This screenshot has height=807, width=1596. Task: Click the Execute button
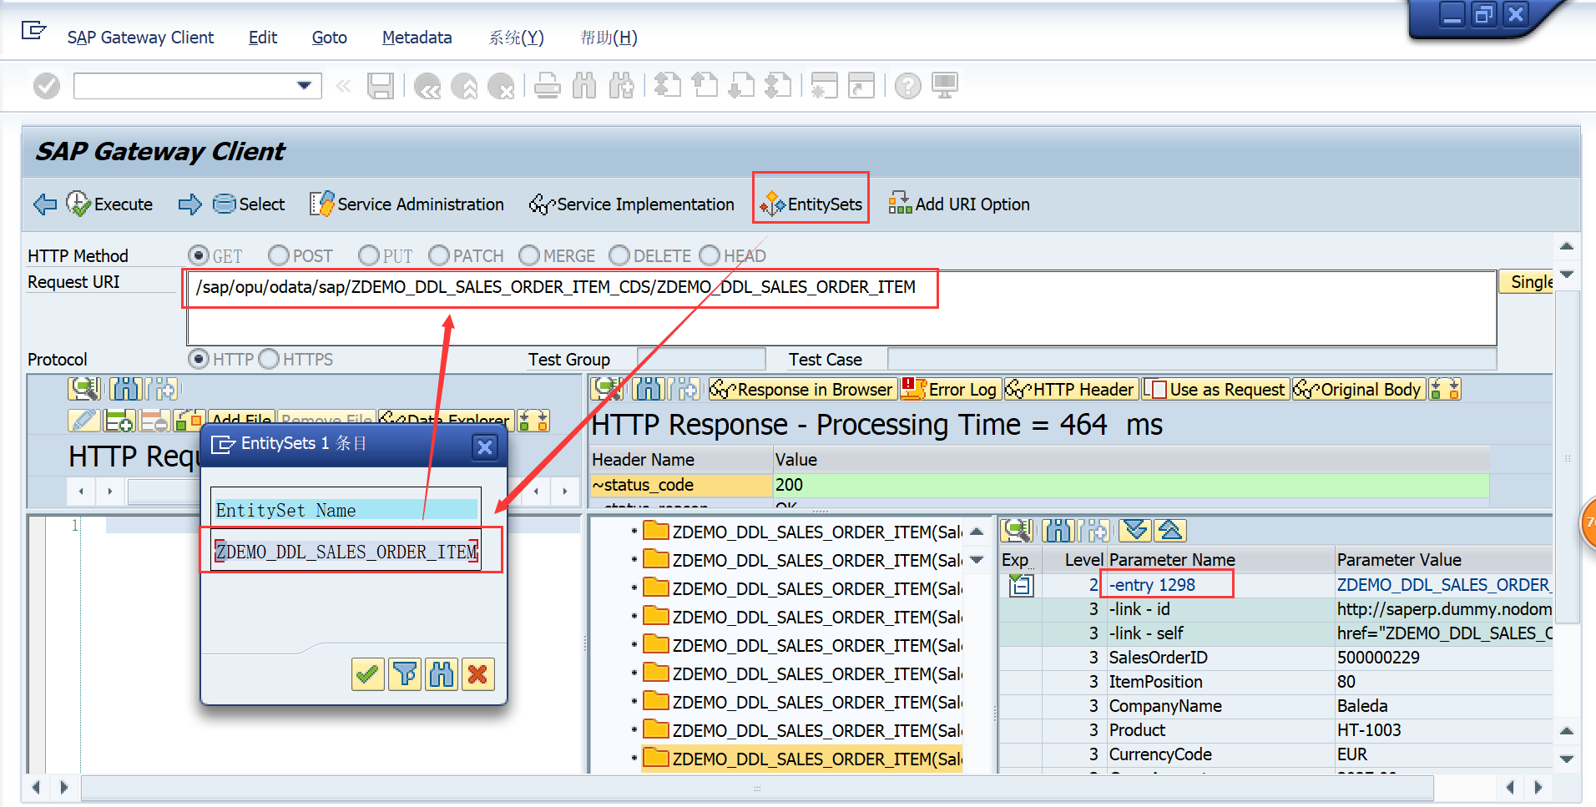(109, 204)
